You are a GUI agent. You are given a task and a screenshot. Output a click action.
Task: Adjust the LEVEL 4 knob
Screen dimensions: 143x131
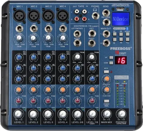[x=63, y=114]
